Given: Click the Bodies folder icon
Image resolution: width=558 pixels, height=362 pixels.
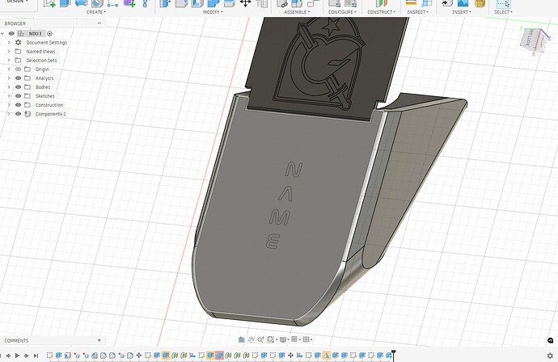Looking at the screenshot, I should click(27, 86).
